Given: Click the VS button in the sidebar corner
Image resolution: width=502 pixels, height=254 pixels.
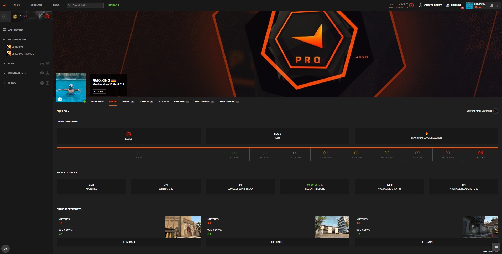Looking at the screenshot, I should (6, 248).
